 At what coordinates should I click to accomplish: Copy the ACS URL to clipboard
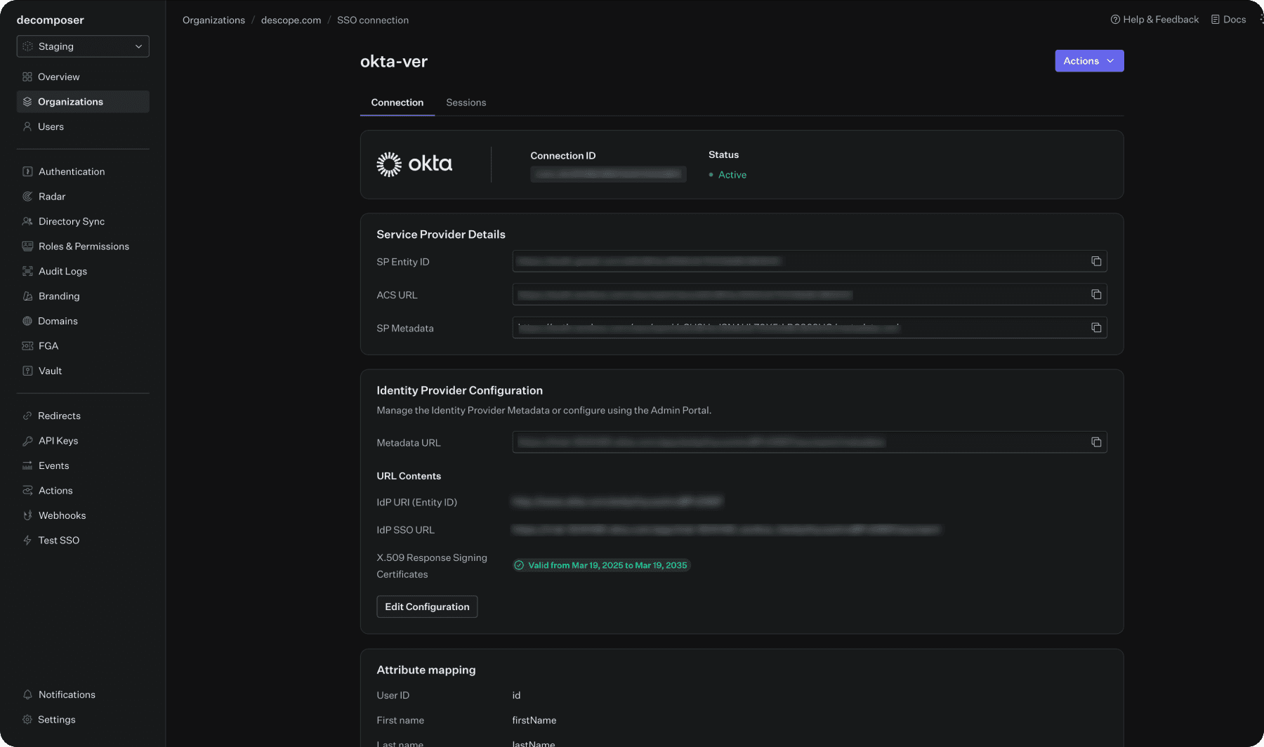pos(1097,294)
